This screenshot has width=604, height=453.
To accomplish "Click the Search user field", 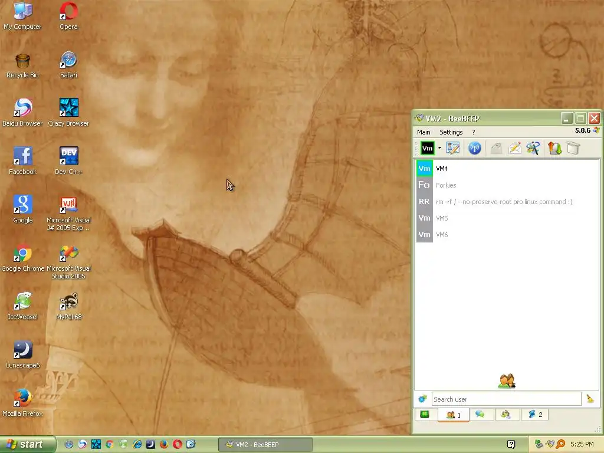I will pyautogui.click(x=506, y=399).
